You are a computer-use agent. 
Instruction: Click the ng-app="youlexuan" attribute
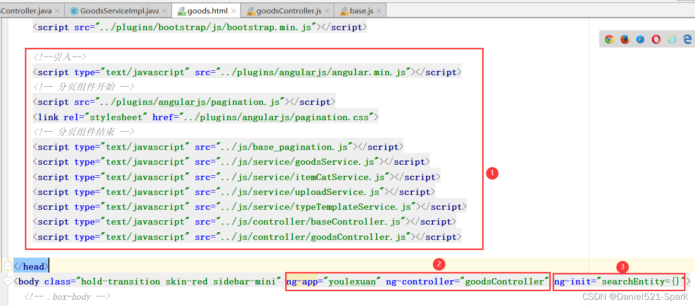[x=334, y=282]
